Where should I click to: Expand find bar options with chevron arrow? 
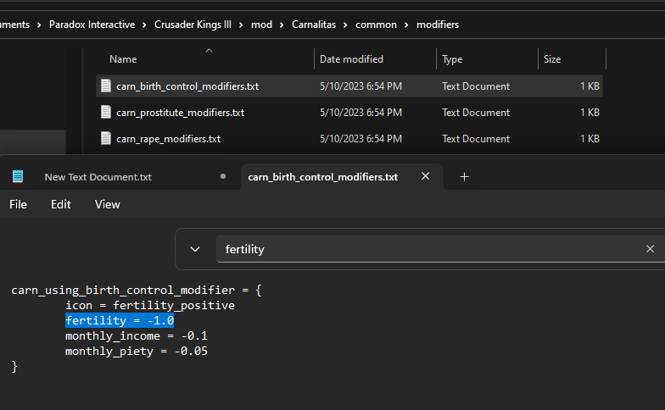tap(195, 249)
